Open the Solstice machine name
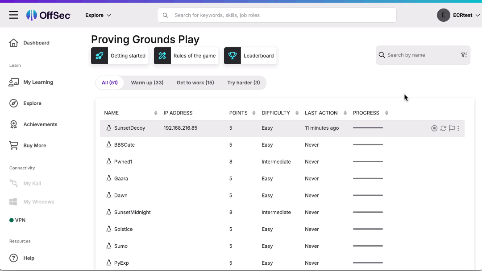The width and height of the screenshot is (482, 271). pyautogui.click(x=123, y=229)
